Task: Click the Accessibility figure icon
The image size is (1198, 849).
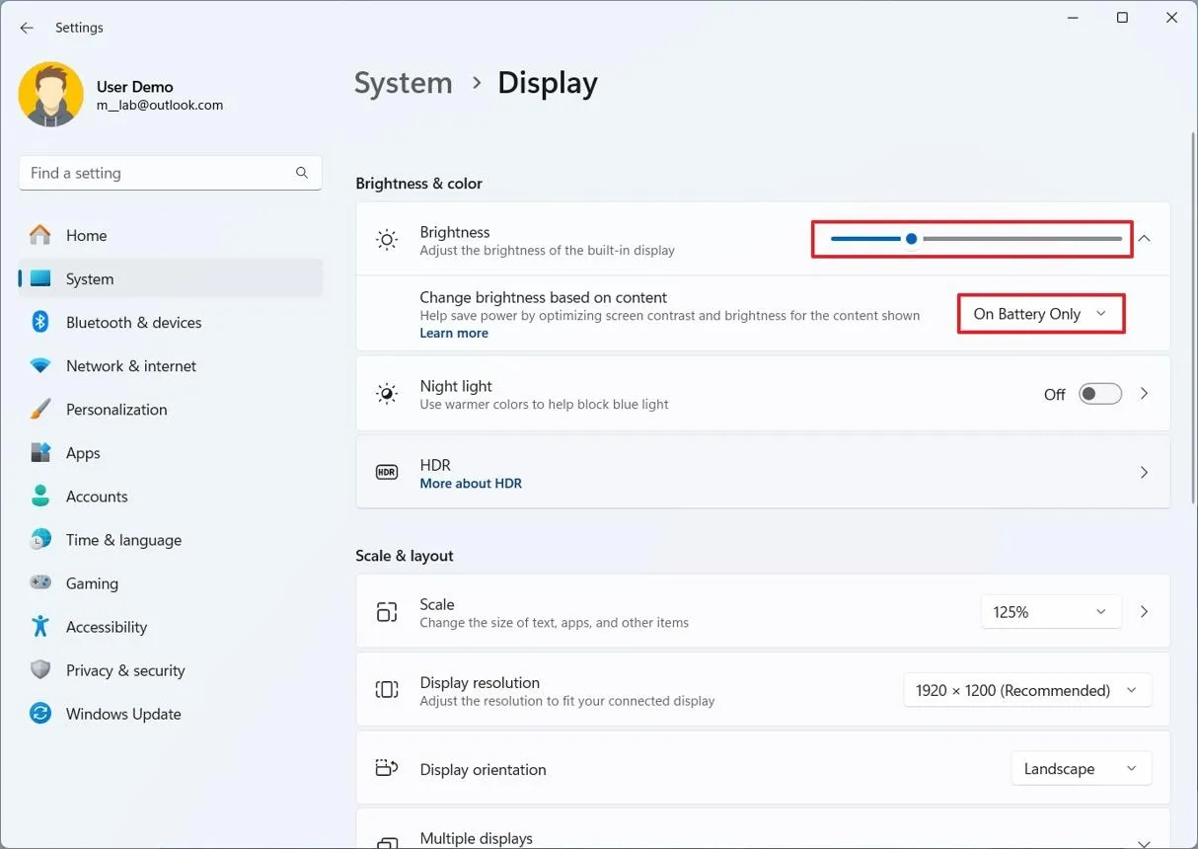Action: tap(40, 626)
